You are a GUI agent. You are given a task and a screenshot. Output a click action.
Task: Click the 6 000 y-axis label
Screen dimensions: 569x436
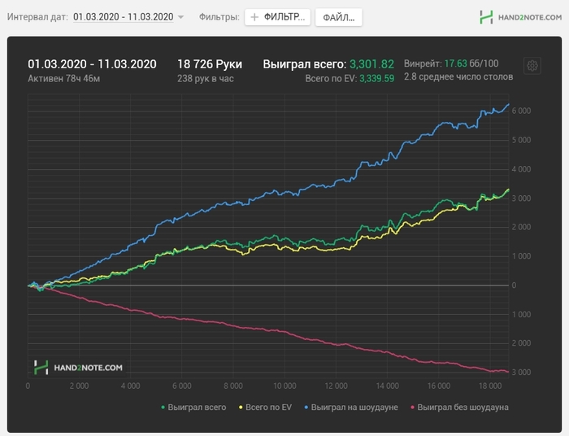[521, 111]
